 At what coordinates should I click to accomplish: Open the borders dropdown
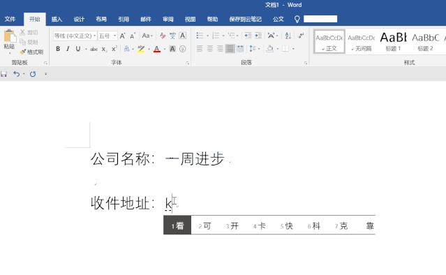click(293, 49)
